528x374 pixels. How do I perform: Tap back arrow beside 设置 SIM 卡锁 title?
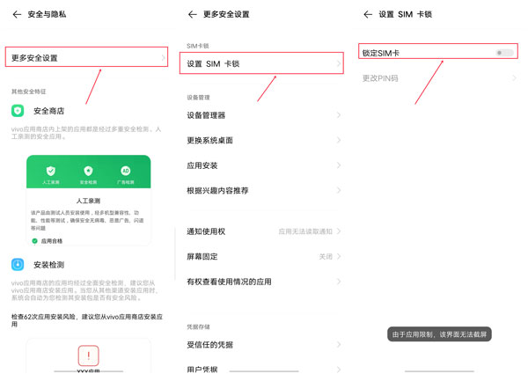pos(365,15)
